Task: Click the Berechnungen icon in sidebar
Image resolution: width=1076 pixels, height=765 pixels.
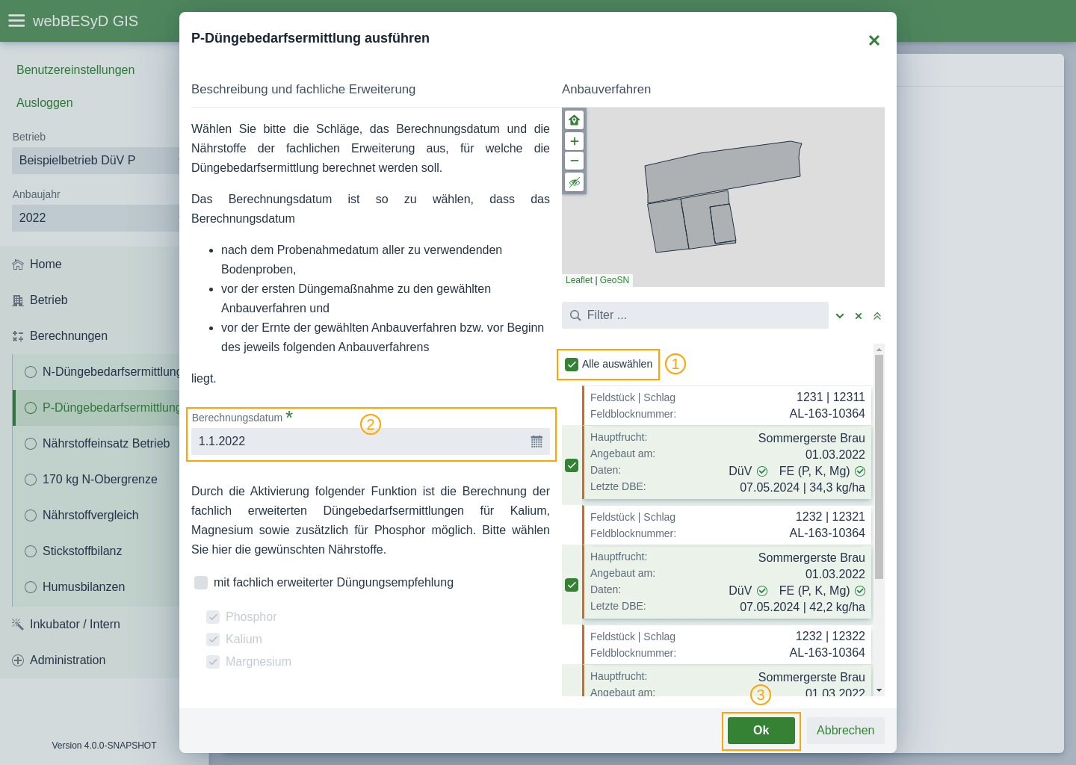Action: [18, 336]
